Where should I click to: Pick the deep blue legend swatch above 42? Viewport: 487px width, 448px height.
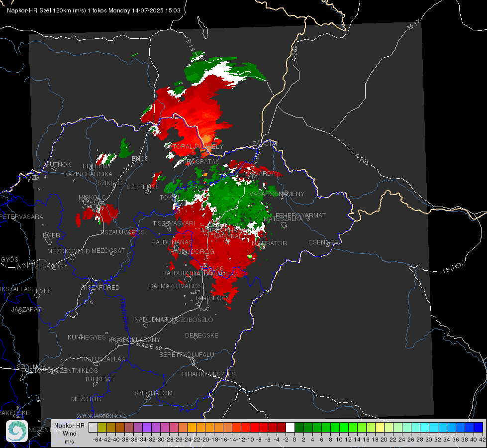479,428
